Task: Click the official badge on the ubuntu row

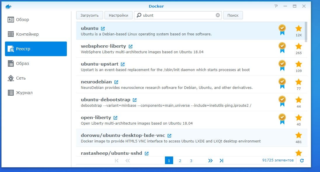Action: [x=282, y=30]
